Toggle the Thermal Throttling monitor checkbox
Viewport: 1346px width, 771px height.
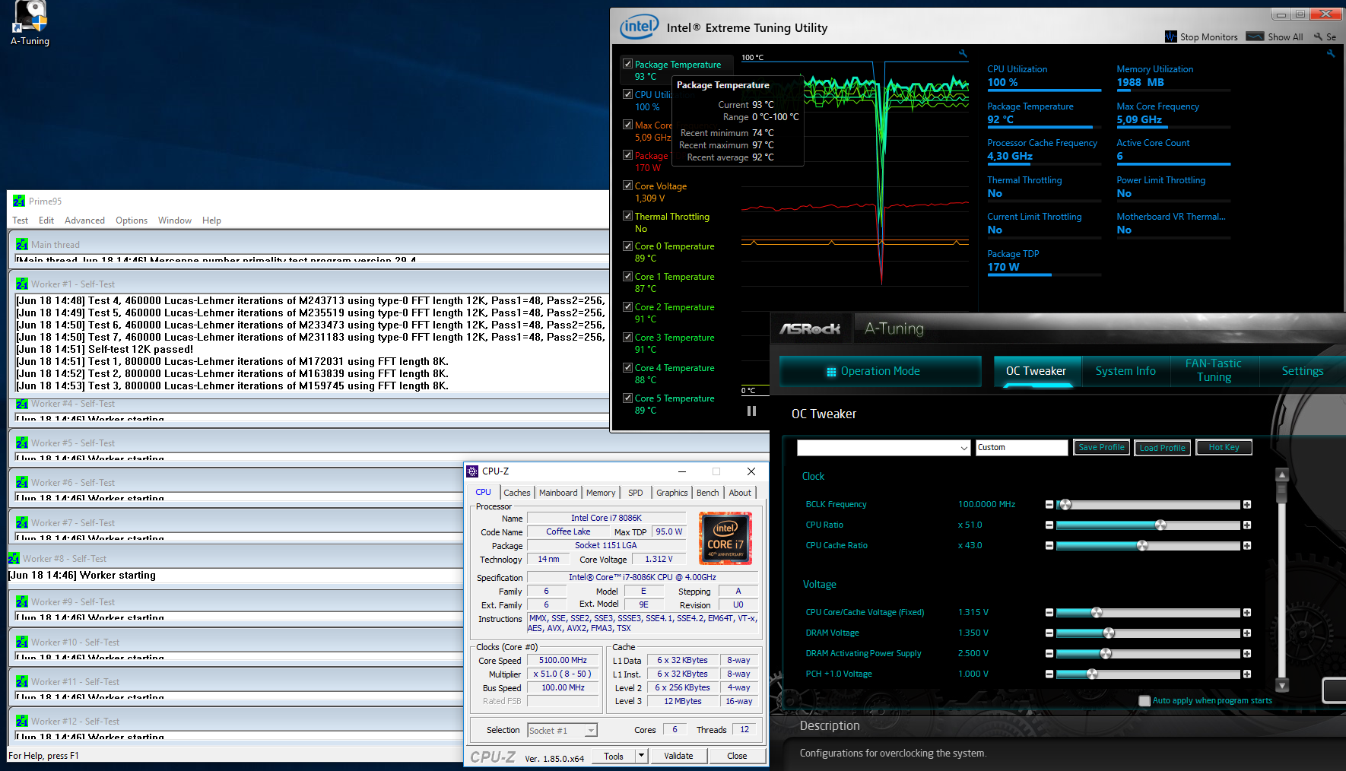[x=627, y=216]
